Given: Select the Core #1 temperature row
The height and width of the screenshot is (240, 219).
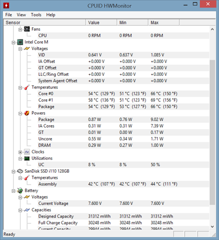Looking at the screenshot, I should [x=124, y=100].
